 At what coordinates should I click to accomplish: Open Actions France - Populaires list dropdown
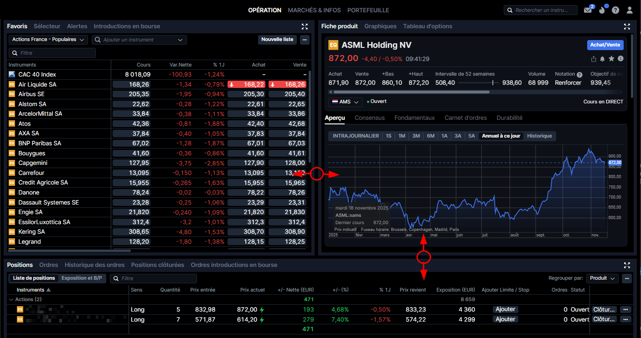pos(48,40)
